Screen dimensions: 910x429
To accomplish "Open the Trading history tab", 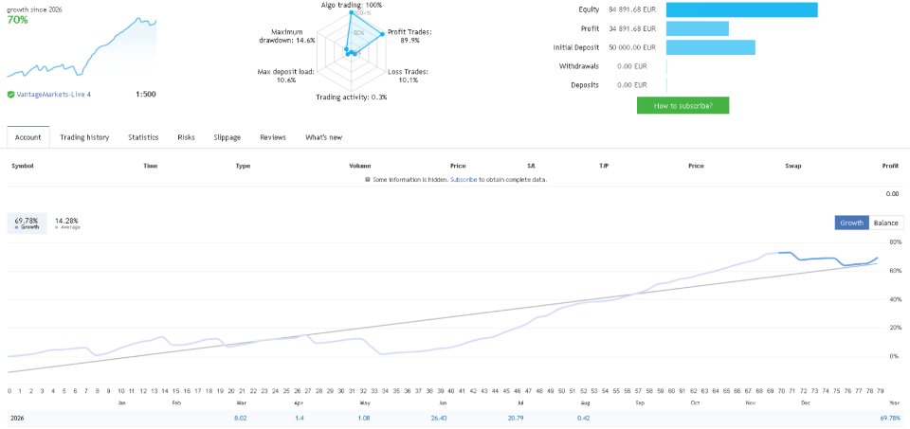I will 84,137.
